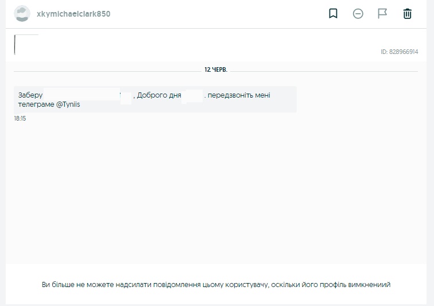Click the word телеграме in the message
Screen dimensions: 434x306
[x=36, y=104]
